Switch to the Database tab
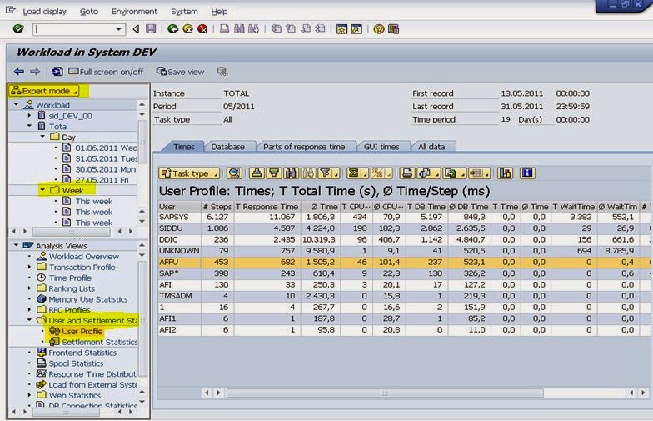 (x=228, y=147)
